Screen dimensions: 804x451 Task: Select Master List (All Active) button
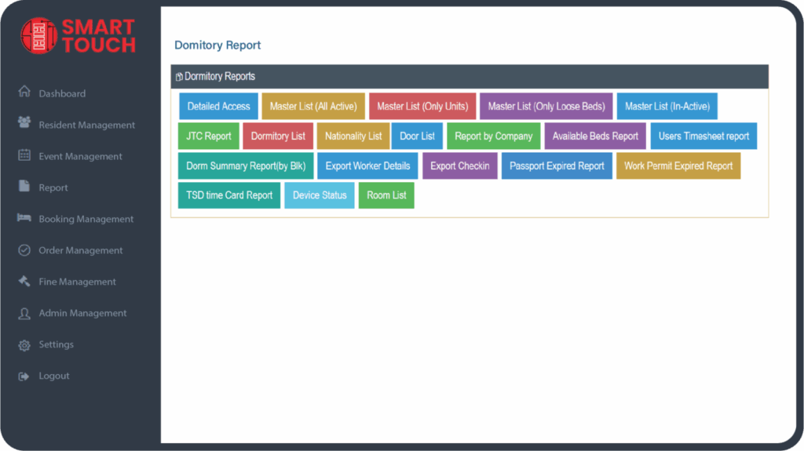pos(313,107)
